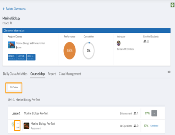This screenshot has height=135, width=175.
Task: Click the enrolled students people icon
Action: 145,41
